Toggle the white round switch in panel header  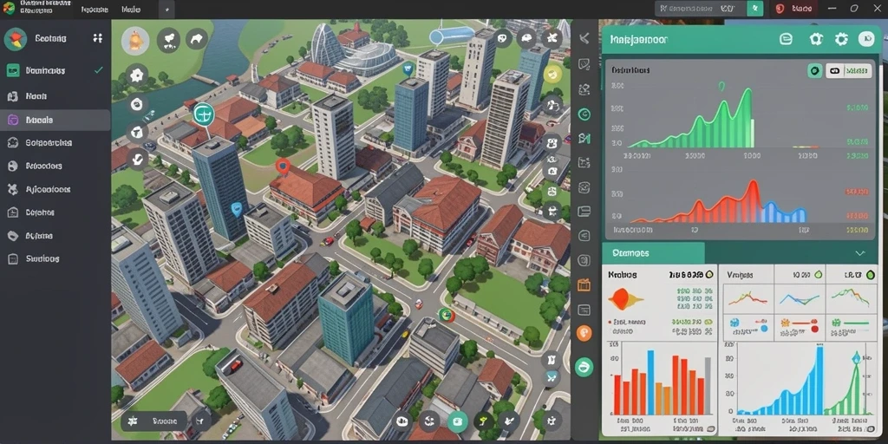pyautogui.click(x=866, y=38)
